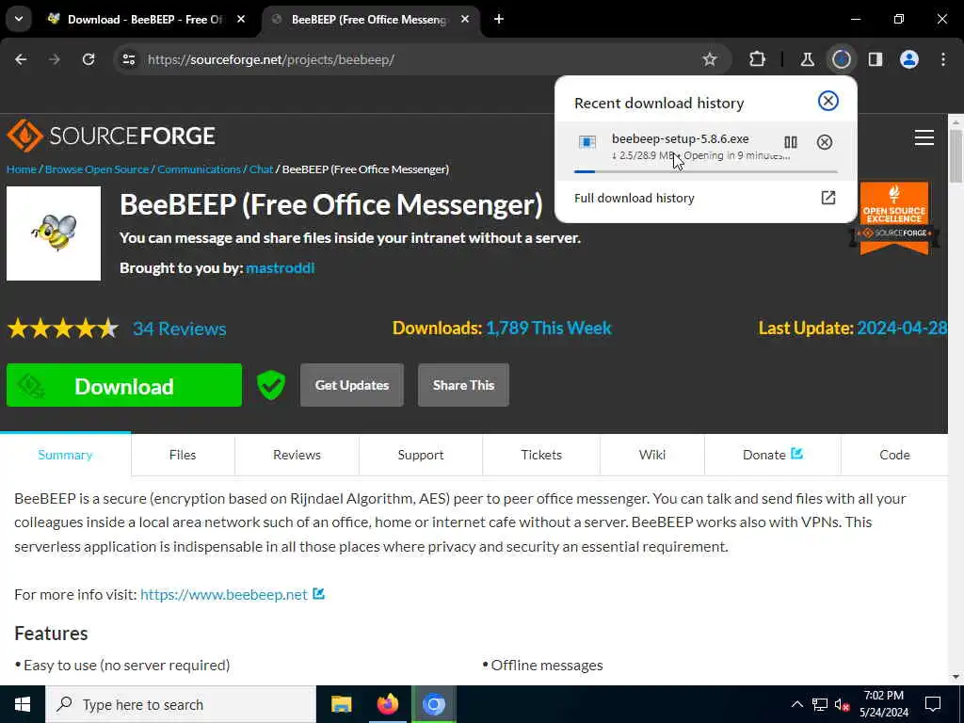Viewport: 964px width, 723px height.
Task: Cancel the beebeep-setup-5.8.6.exe download
Action: coord(825,143)
